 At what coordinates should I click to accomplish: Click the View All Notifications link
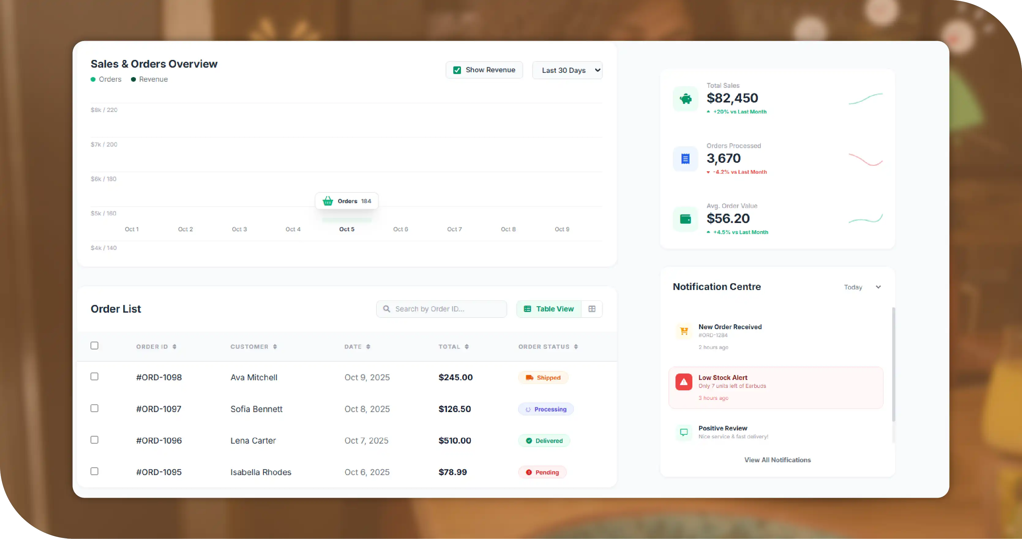pos(777,460)
